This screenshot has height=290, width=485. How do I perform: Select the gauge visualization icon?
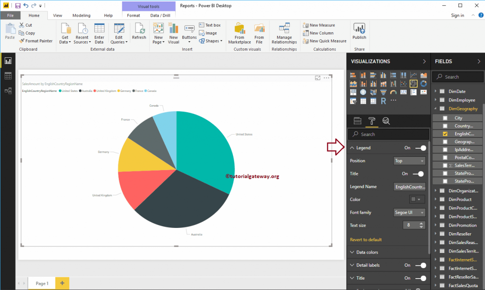[394, 92]
